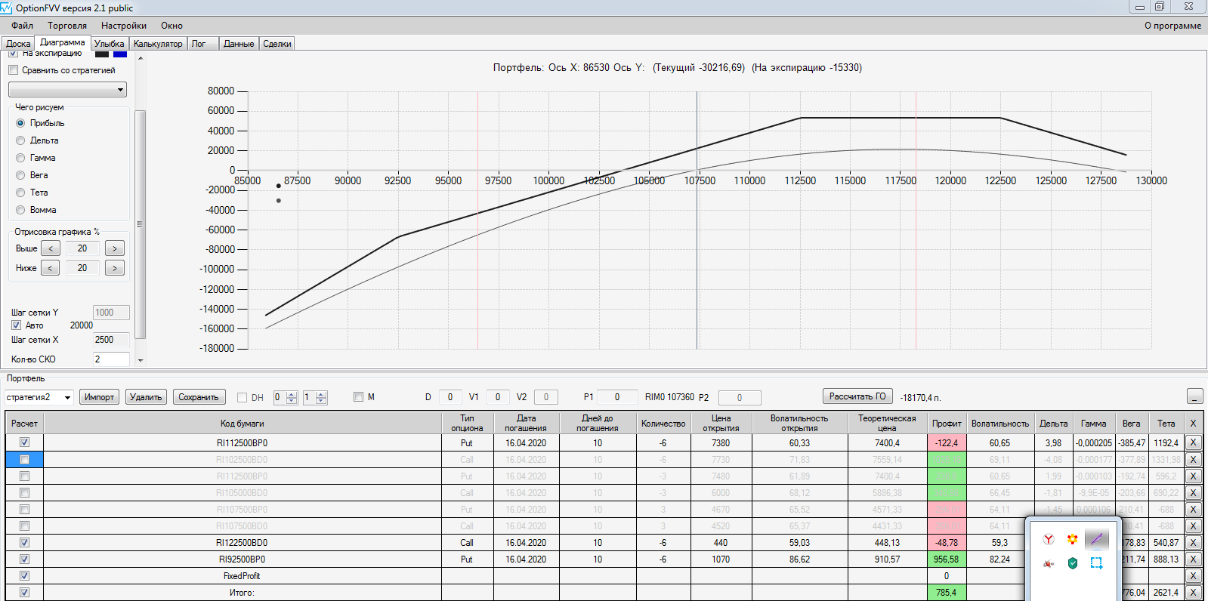
Task: Collapse portfolio panel with underscore button
Action: [1194, 396]
